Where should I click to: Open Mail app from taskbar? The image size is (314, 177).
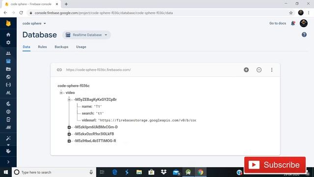coord(176,172)
